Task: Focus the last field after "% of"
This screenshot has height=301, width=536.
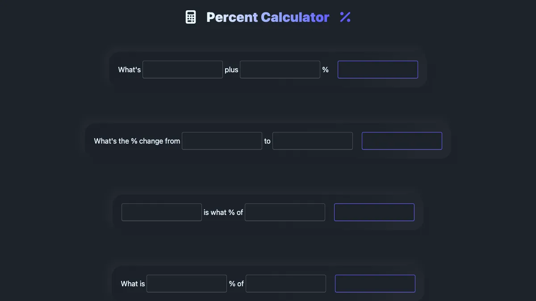Action: (285, 284)
